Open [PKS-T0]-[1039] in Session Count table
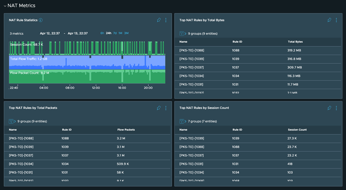346x190 pixels. (192, 138)
